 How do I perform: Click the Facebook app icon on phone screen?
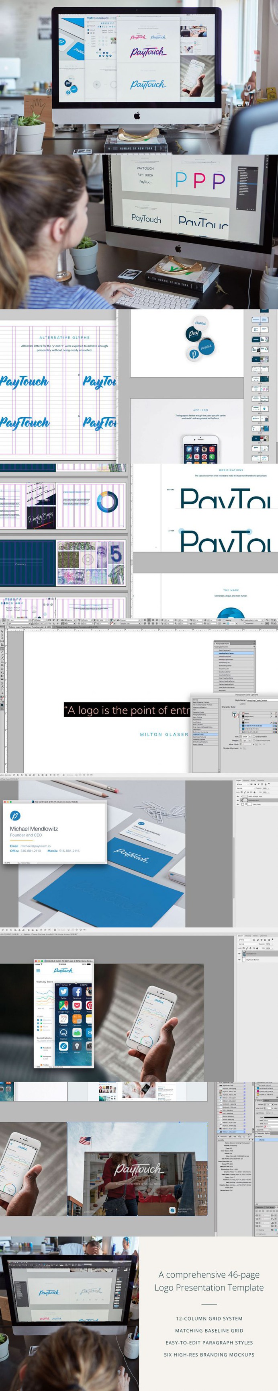tap(77, 992)
